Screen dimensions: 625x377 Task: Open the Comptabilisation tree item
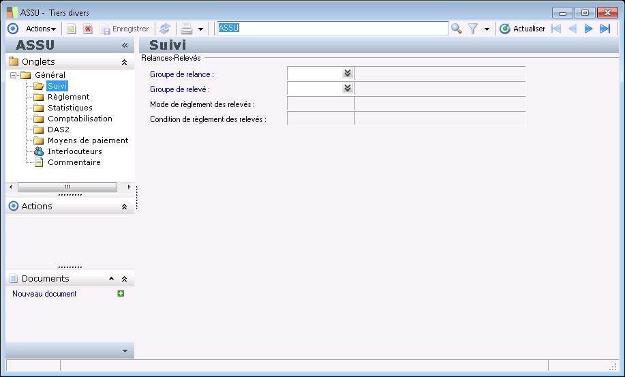point(80,119)
